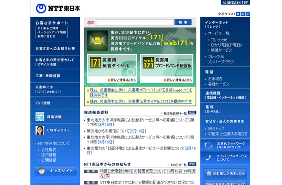Click the ECO icon for 環境活動
This screenshot has height=185, width=282.
point(40,117)
